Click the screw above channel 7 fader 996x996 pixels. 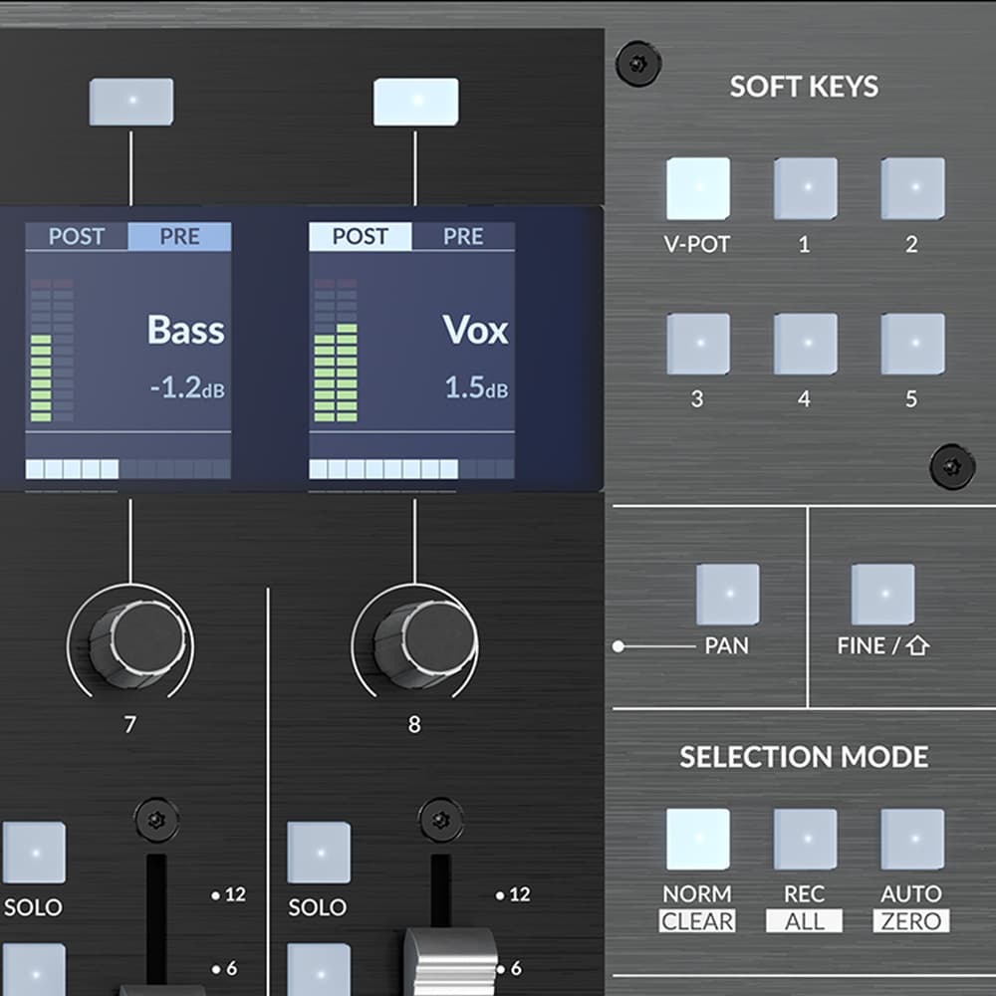tap(156, 820)
